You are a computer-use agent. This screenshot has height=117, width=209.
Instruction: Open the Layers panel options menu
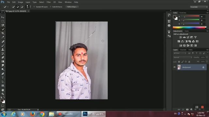coord(207,50)
